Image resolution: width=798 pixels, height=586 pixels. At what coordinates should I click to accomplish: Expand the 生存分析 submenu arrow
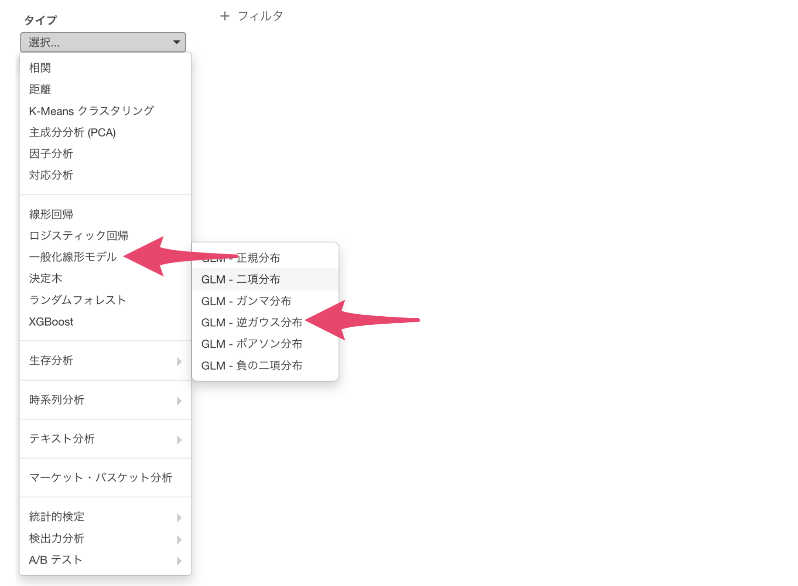(179, 361)
